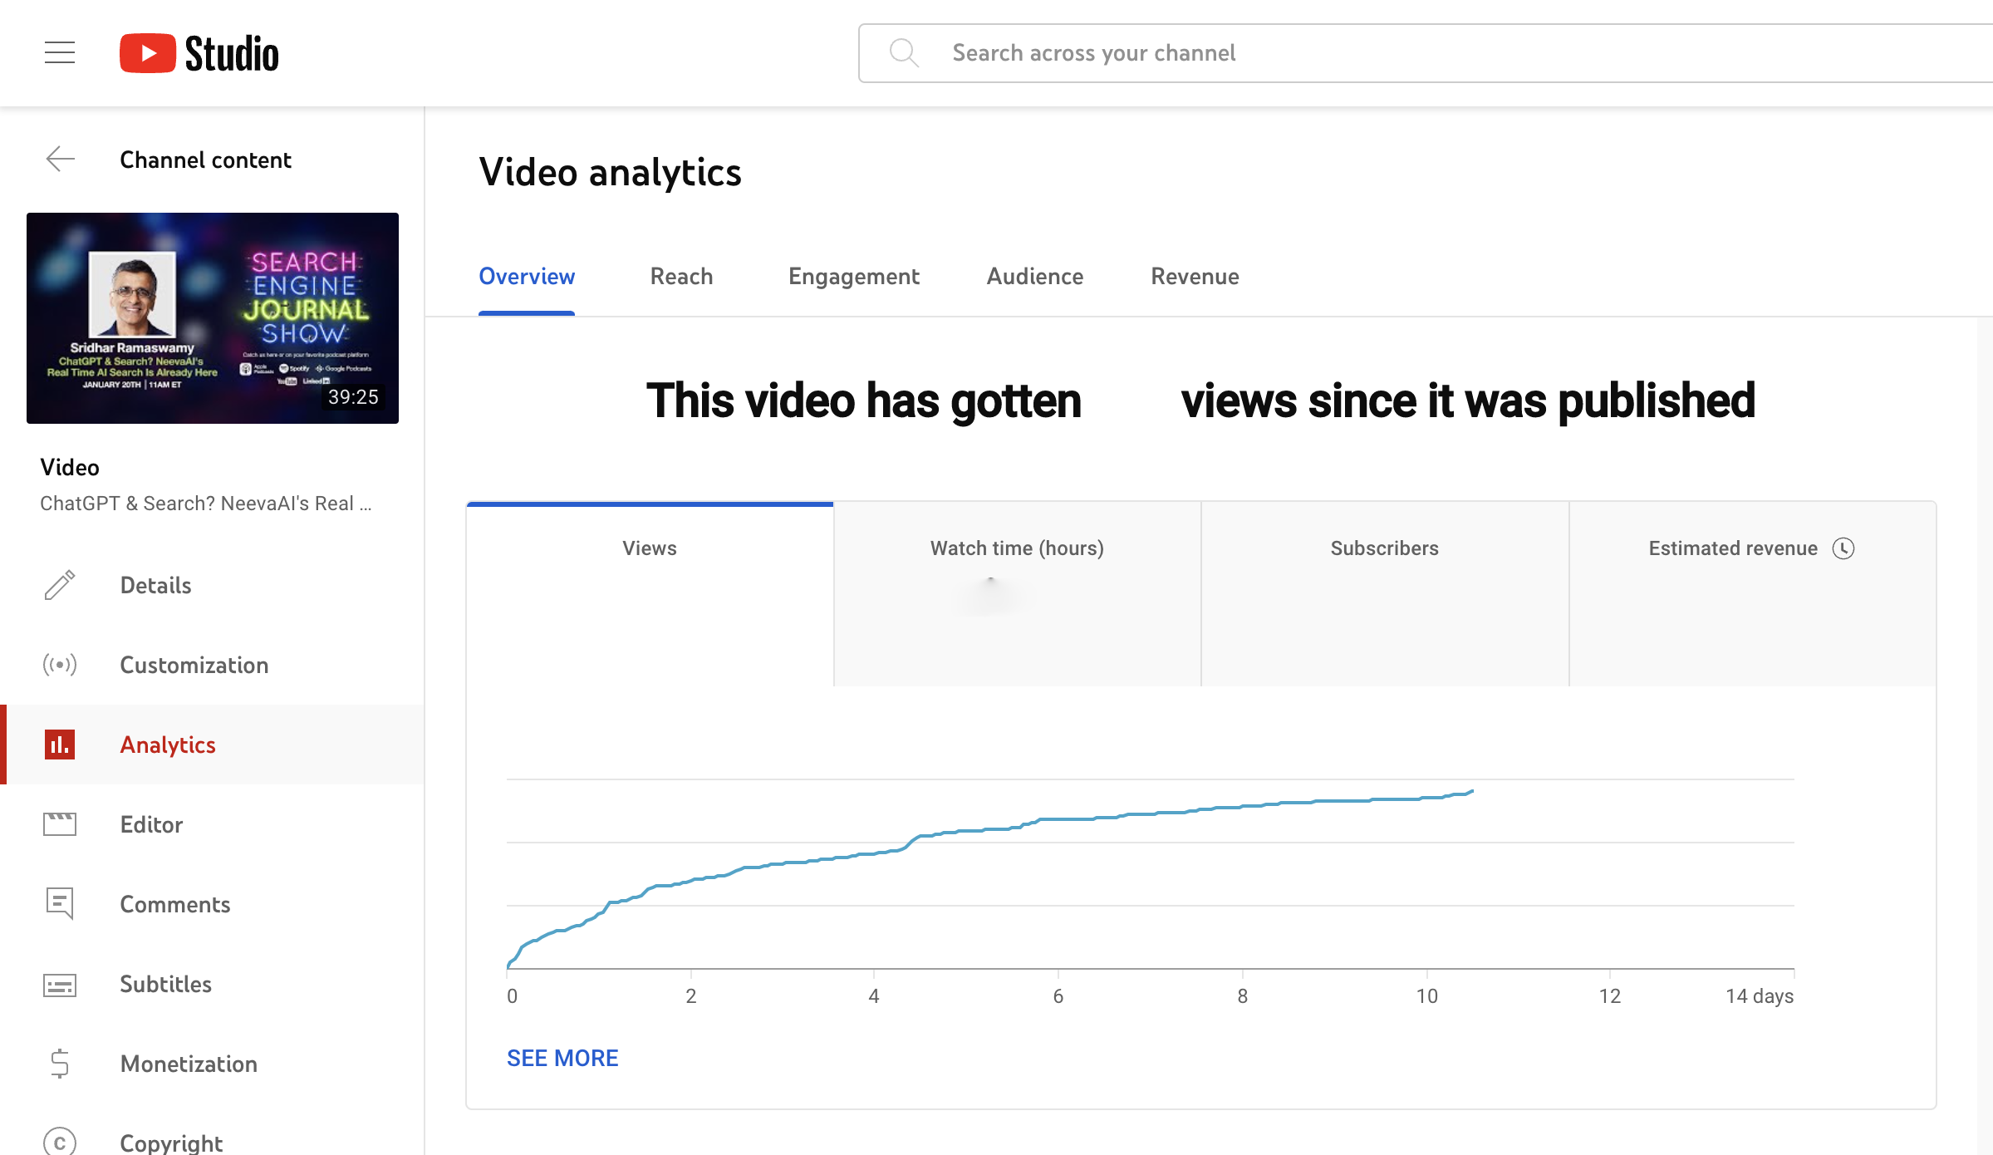Switch to the Revenue tab

click(x=1195, y=276)
